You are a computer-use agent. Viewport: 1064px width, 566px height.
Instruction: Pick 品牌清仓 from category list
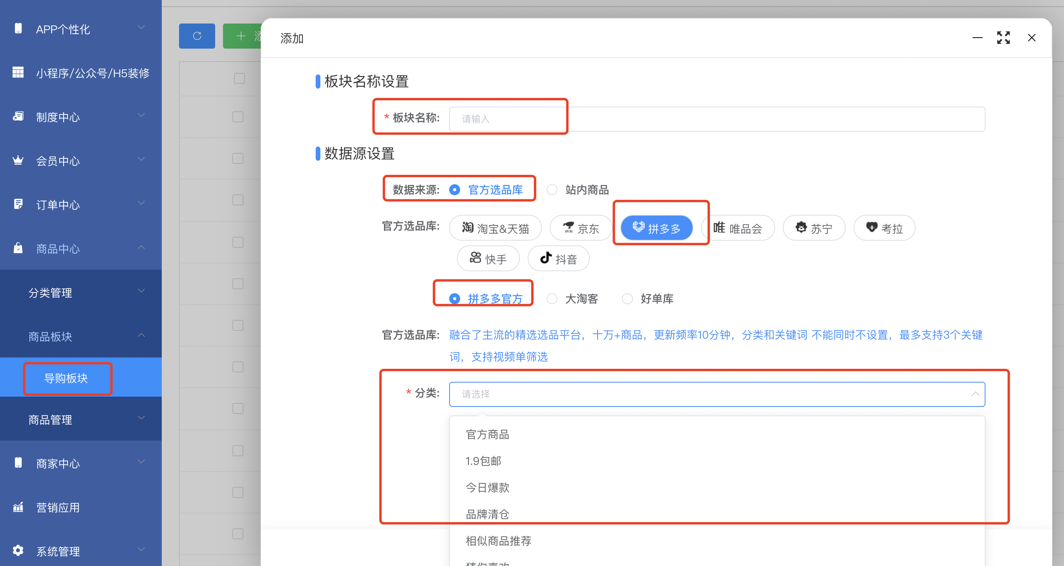coord(717,514)
